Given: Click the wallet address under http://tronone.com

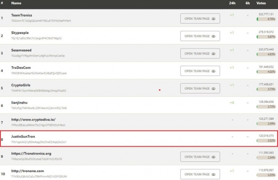Looking at the screenshot, I should (x=39, y=176).
